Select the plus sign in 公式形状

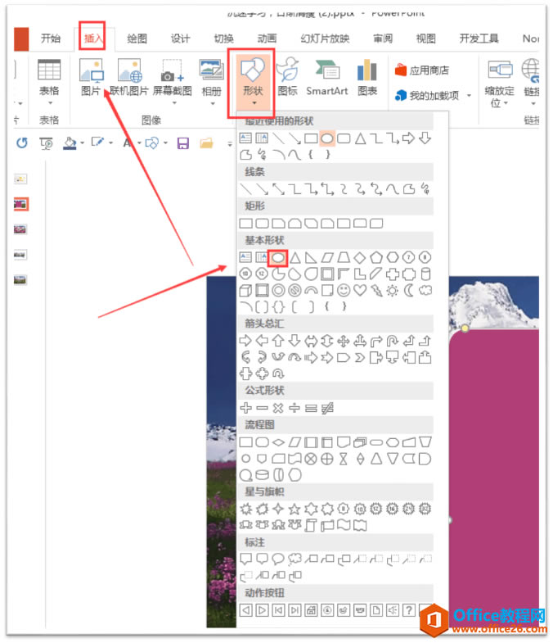click(245, 408)
